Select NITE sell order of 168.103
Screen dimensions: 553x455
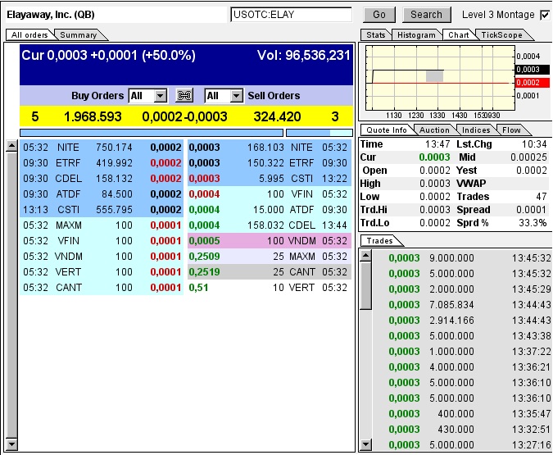tap(270, 148)
